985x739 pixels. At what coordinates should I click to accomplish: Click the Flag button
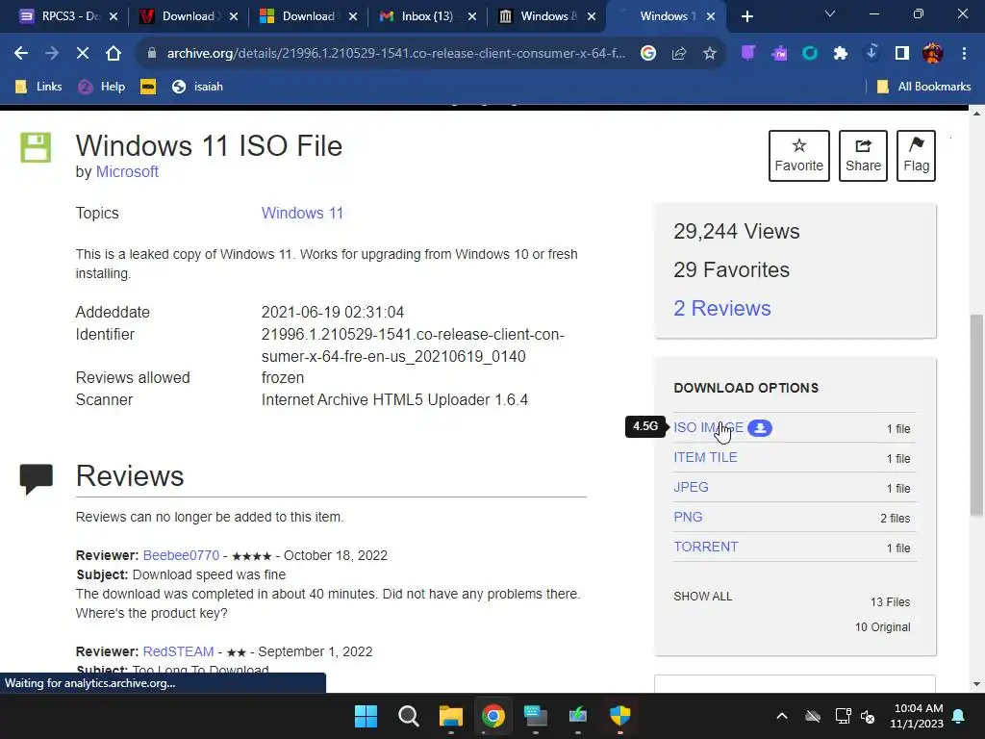pyautogui.click(x=916, y=156)
